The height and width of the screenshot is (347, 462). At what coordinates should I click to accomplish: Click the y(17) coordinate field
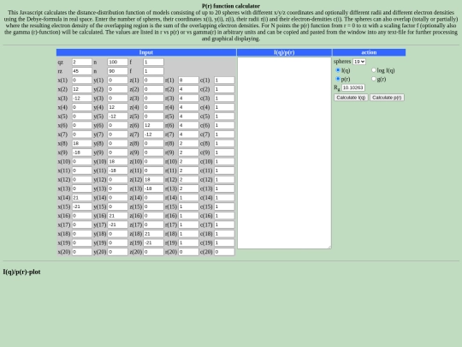click(x=117, y=224)
